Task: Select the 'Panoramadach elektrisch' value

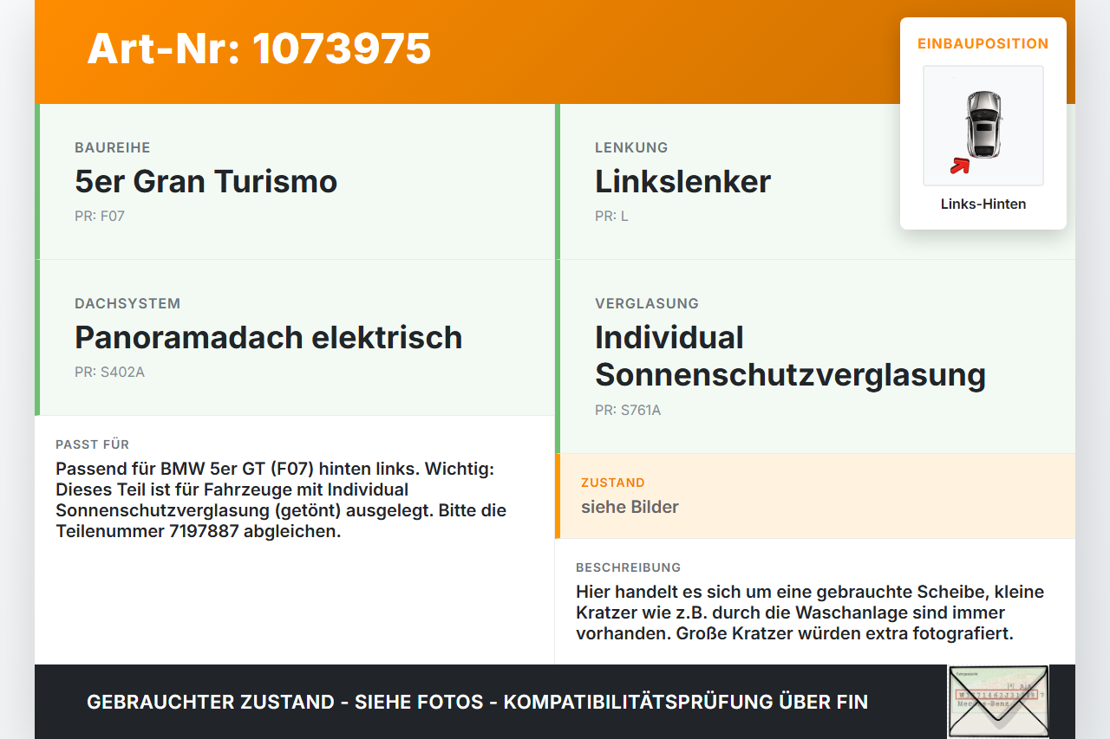Action: [269, 338]
